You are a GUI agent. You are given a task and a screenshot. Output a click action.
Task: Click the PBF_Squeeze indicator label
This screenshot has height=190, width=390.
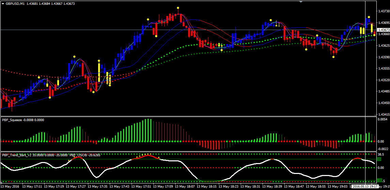pyautogui.click(x=13, y=120)
